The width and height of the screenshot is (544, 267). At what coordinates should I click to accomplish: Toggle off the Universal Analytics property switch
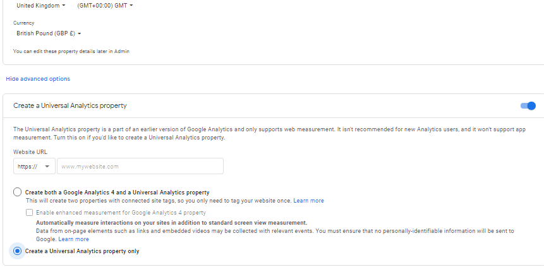[528, 106]
